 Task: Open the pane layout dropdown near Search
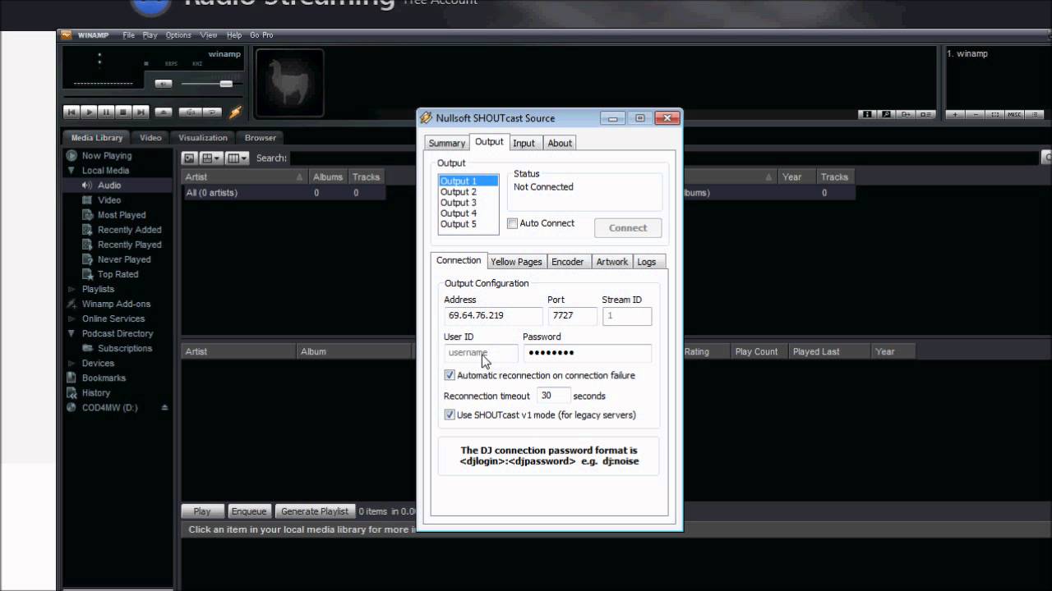coord(211,158)
